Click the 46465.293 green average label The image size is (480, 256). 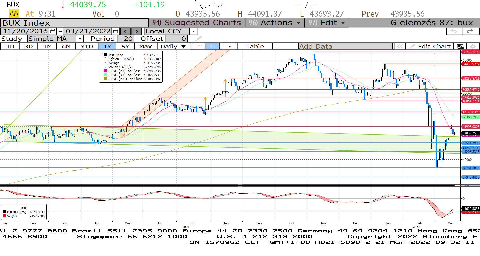point(471,117)
